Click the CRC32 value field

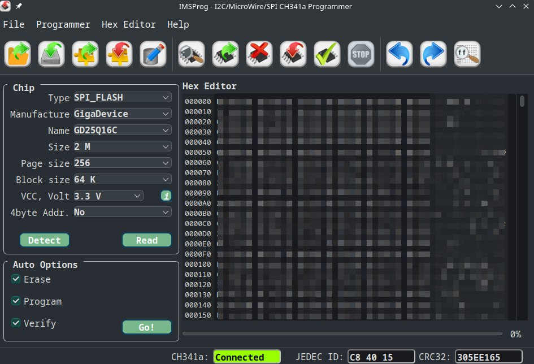point(488,357)
